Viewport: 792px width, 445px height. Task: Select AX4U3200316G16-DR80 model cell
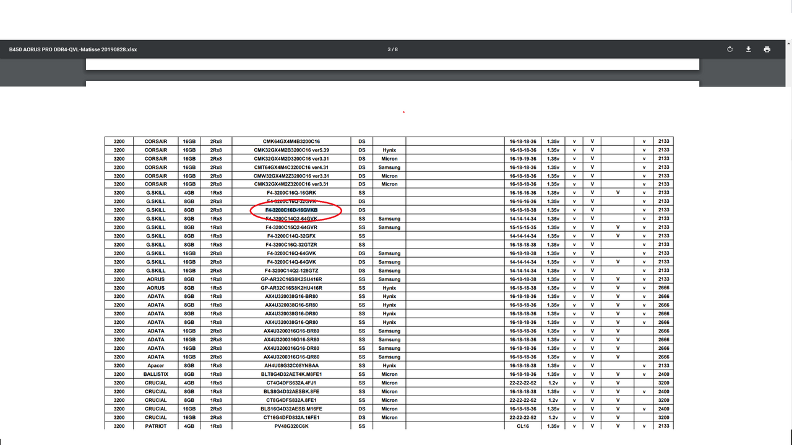[291, 349]
